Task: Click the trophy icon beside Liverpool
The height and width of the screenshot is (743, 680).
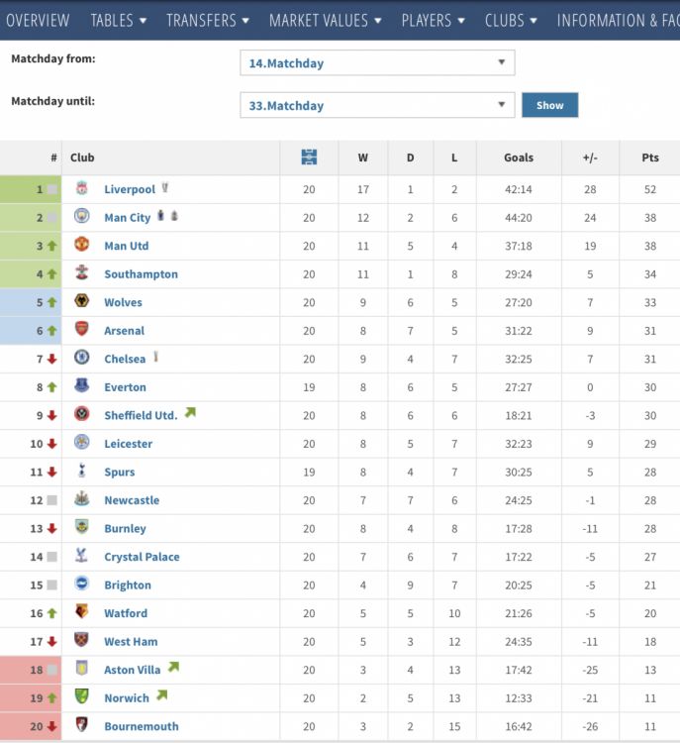Action: [x=165, y=188]
